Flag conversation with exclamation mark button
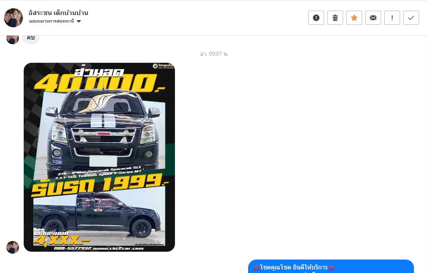427x273 pixels. point(392,18)
